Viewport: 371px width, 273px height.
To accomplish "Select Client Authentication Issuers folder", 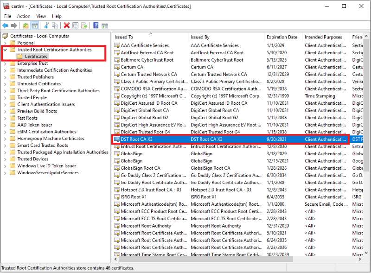I will point(46,104).
